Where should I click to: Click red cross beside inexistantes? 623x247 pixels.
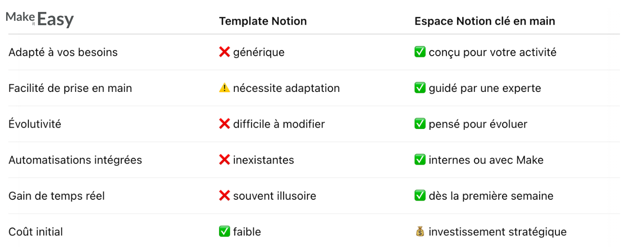(x=224, y=160)
